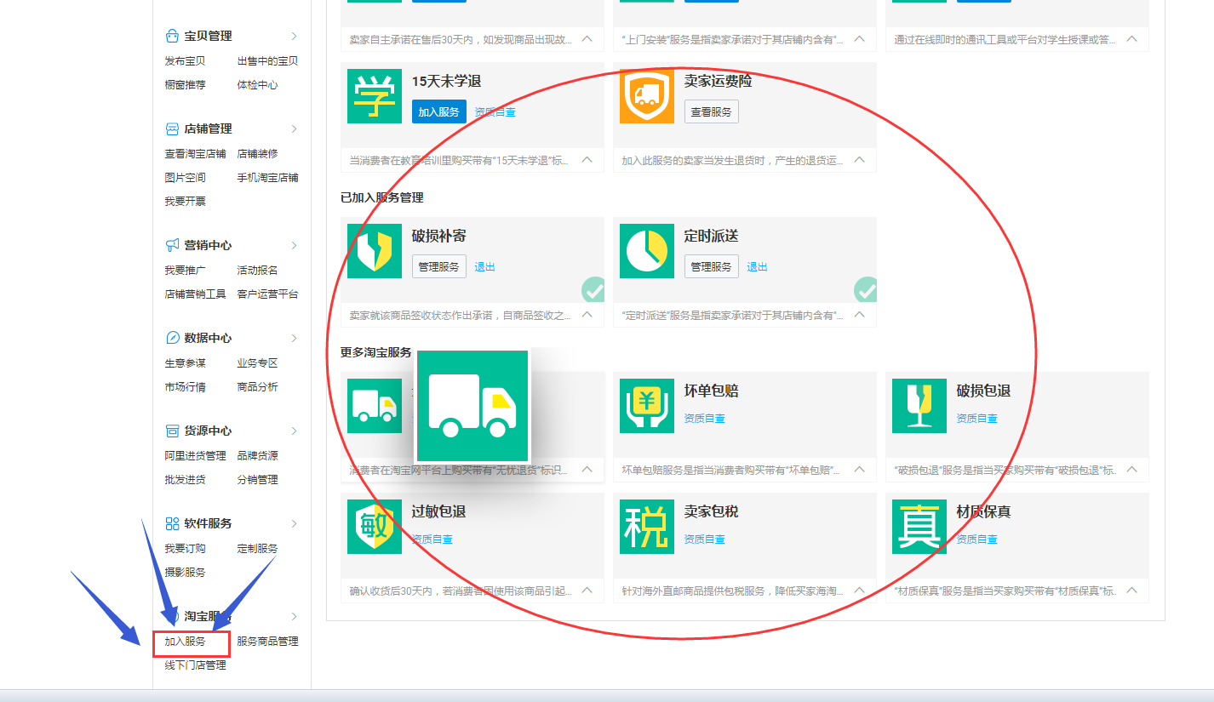Expand the 宝贝管理 sidebar section arrow
The width and height of the screenshot is (1214, 702).
coord(295,36)
